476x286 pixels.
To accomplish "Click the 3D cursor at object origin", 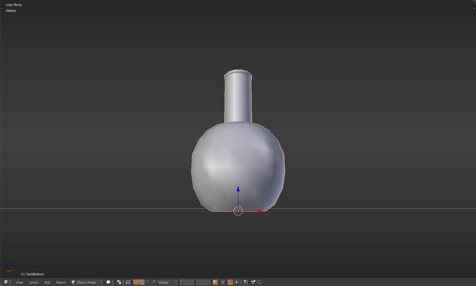I will tap(238, 211).
